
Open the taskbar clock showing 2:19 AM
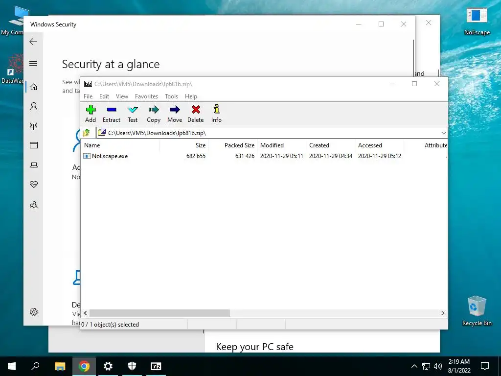tap(459, 366)
